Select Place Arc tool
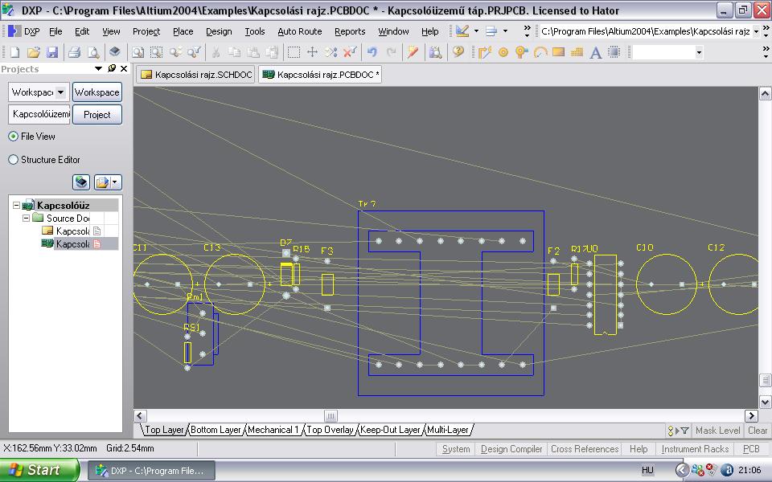This screenshot has height=482, width=772. coord(540,51)
